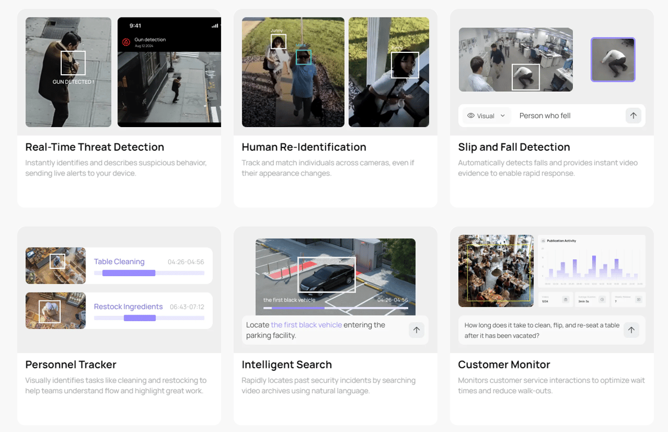Click the 9:41 phone clock text
Screen dimensions: 668x432
click(135, 25)
